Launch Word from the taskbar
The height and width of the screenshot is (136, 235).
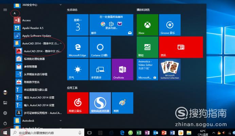[173, 133]
